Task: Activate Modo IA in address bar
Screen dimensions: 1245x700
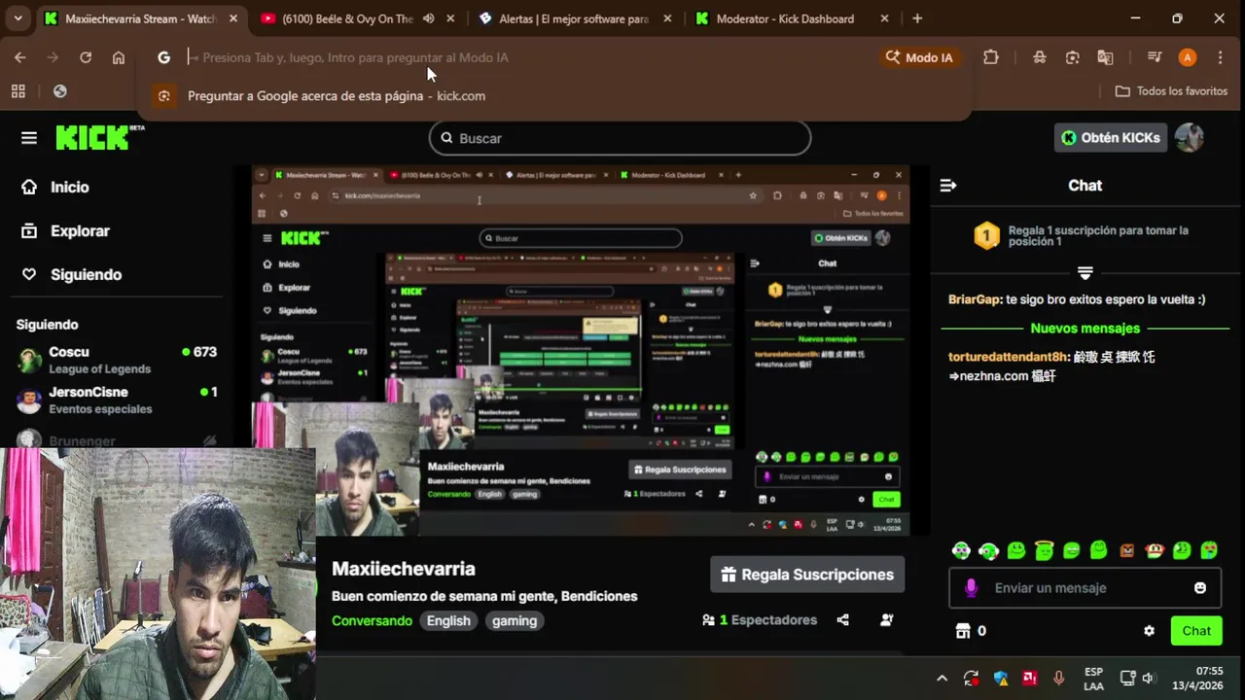Action: coord(919,57)
